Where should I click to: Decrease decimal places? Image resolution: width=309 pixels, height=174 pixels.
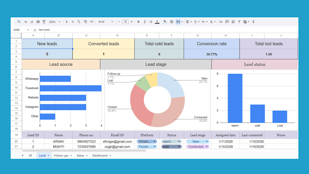[79, 22]
